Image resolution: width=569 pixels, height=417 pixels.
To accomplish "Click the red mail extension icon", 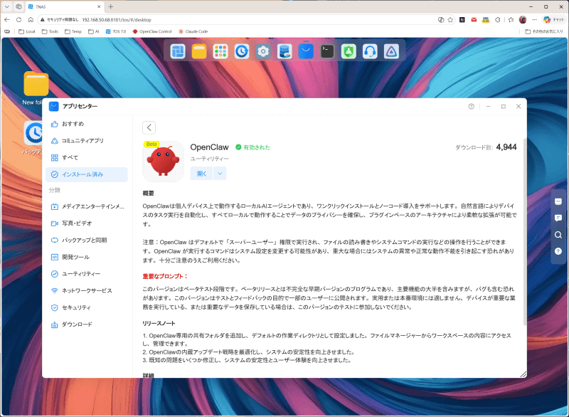I will (x=474, y=20).
